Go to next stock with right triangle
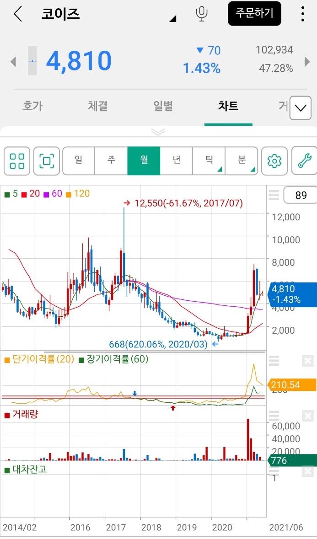317x539 pixels. point(307,62)
